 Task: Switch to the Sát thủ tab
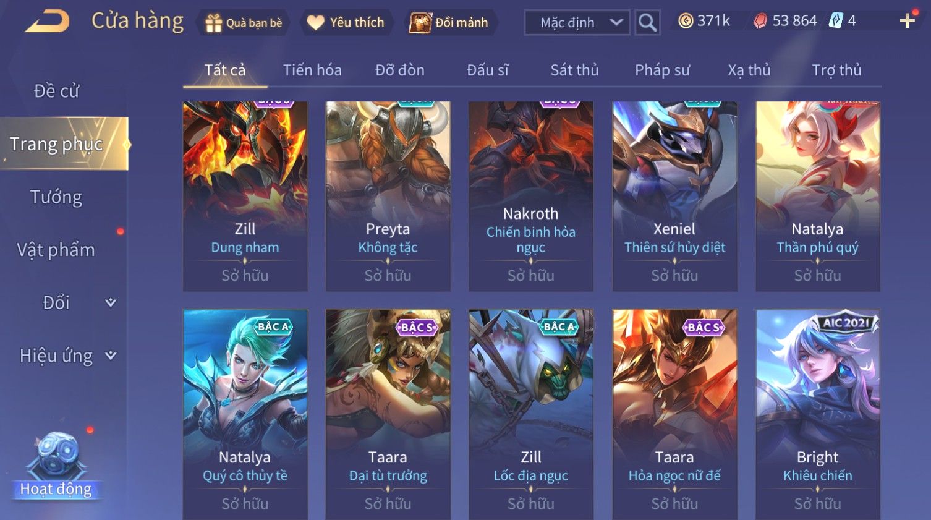pyautogui.click(x=574, y=70)
